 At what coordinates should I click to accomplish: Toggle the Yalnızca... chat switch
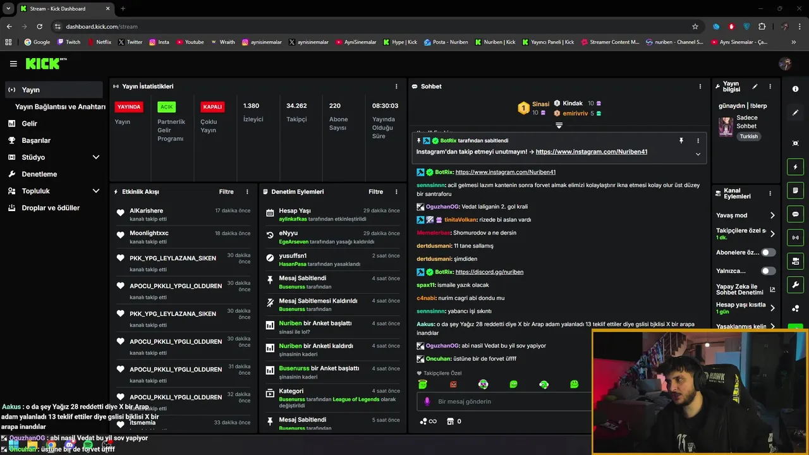tap(768, 270)
